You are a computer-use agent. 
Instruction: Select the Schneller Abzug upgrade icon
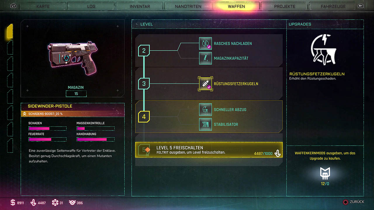205,110
